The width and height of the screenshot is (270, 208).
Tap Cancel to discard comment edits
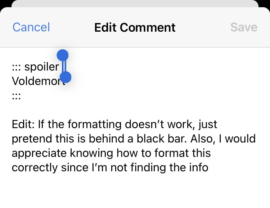[31, 27]
